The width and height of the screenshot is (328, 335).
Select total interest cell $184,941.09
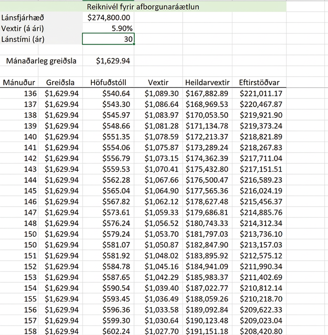point(207,267)
